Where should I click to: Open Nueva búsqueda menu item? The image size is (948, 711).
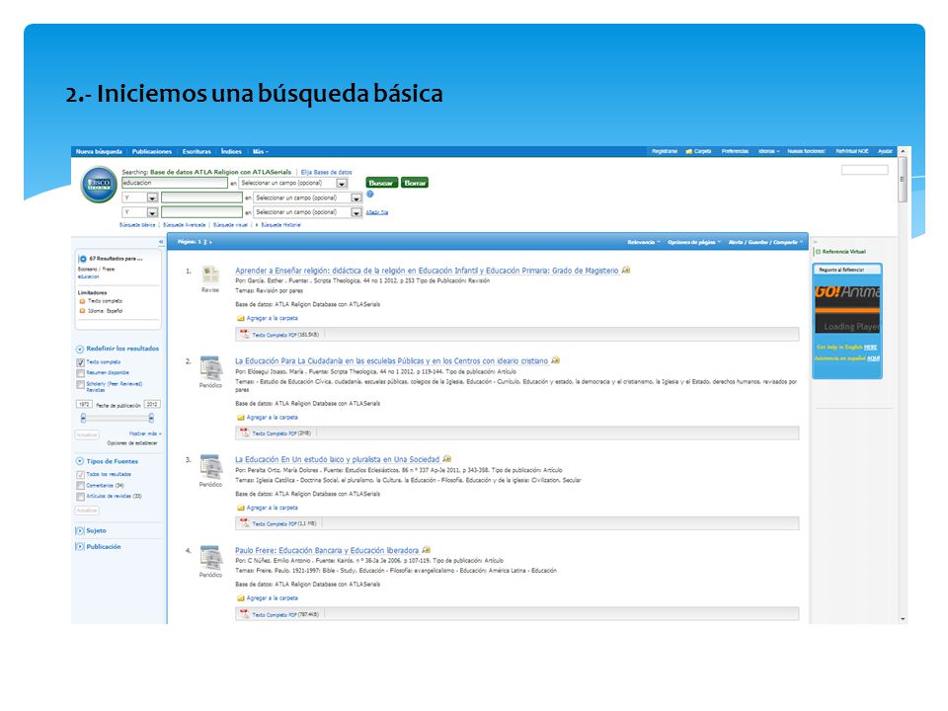[x=99, y=152]
